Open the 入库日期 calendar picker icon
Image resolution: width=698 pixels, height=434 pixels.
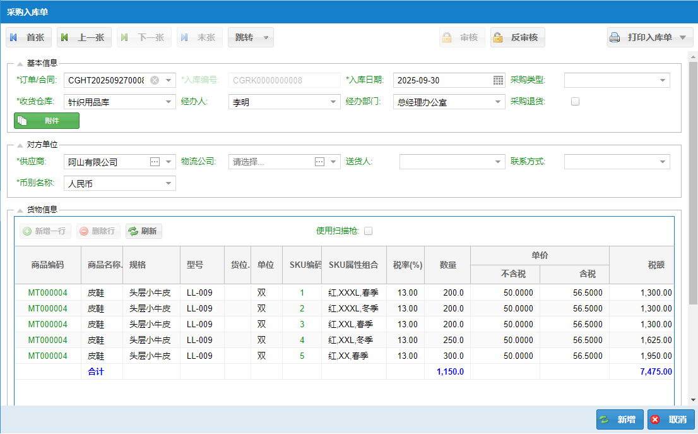pos(498,80)
